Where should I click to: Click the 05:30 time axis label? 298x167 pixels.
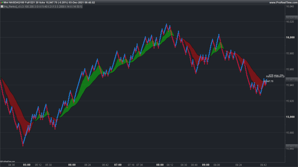pyautogui.click(x=49, y=165)
